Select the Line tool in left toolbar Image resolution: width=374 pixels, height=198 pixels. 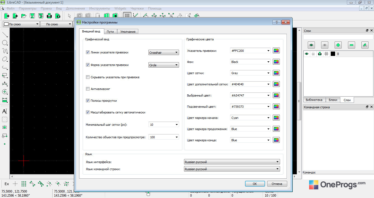click(5, 35)
